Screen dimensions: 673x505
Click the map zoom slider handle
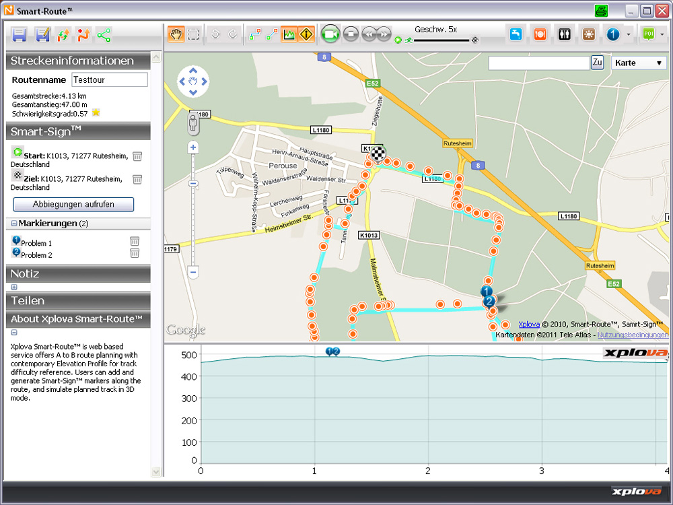point(193,183)
